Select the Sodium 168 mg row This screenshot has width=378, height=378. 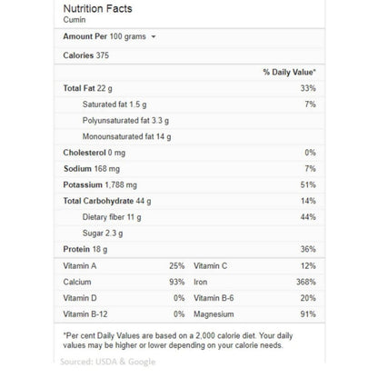tap(189, 169)
